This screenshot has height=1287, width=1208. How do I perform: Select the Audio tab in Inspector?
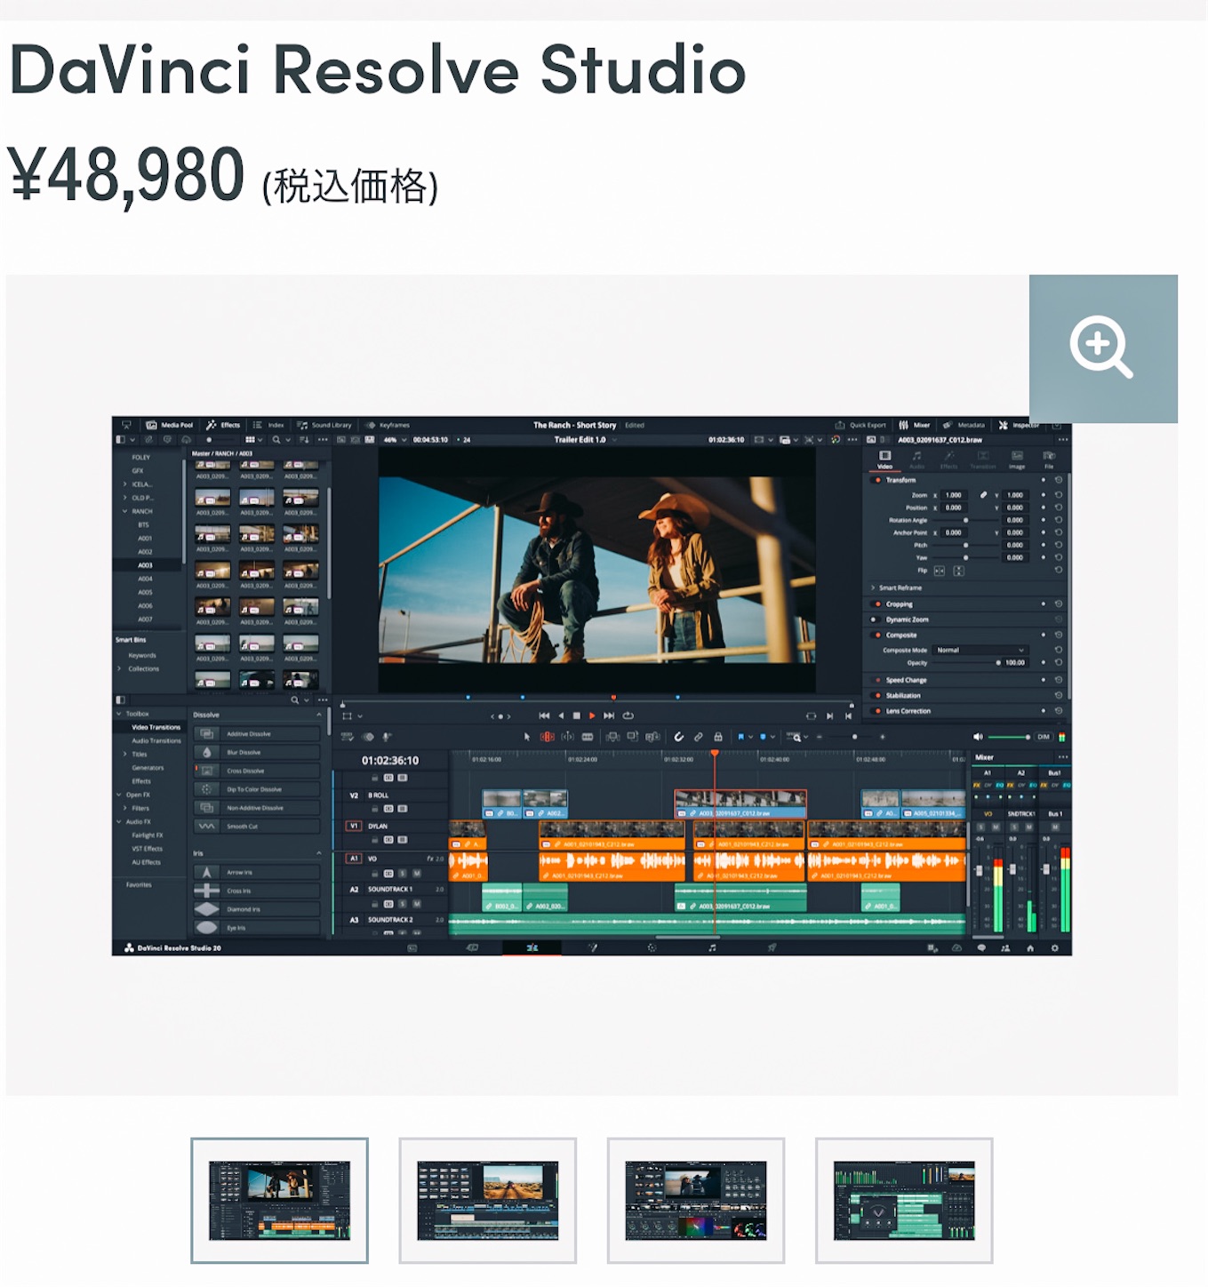click(x=917, y=460)
